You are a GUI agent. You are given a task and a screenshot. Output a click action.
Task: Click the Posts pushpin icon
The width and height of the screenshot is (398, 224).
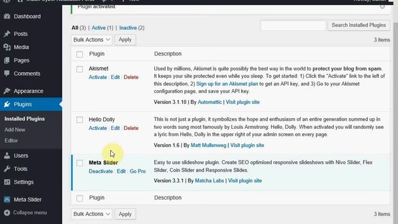click(x=7, y=34)
